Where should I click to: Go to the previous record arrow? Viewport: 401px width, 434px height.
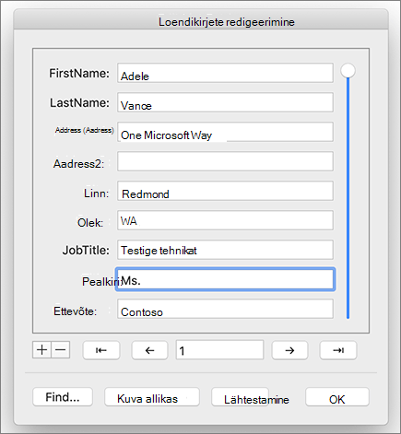coord(149,350)
